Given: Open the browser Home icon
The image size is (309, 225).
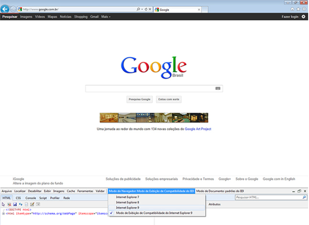Looking at the screenshot, I should pyautogui.click(x=292, y=9).
